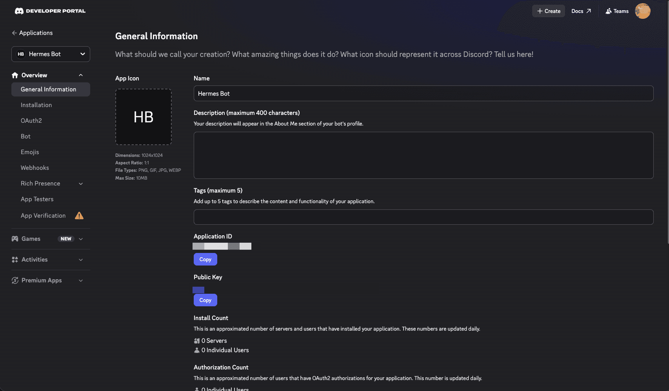669x391 pixels.
Task: Click the redacted Application ID value
Action: pos(222,246)
